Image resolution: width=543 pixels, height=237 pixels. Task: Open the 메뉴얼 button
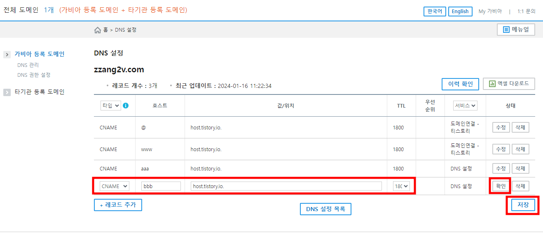[516, 30]
